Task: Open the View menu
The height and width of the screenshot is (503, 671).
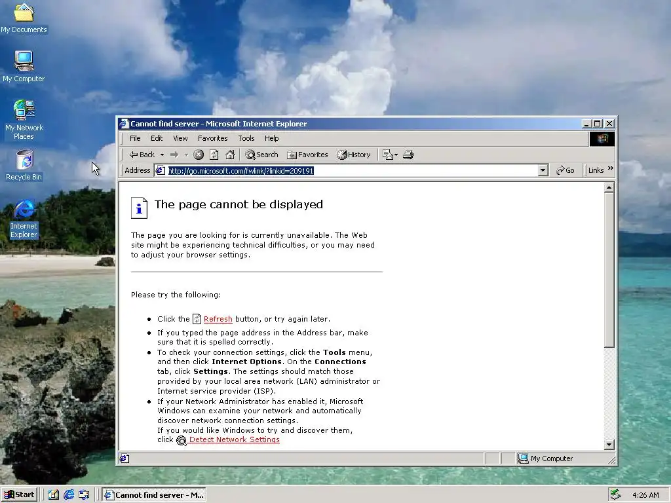Action: [180, 138]
